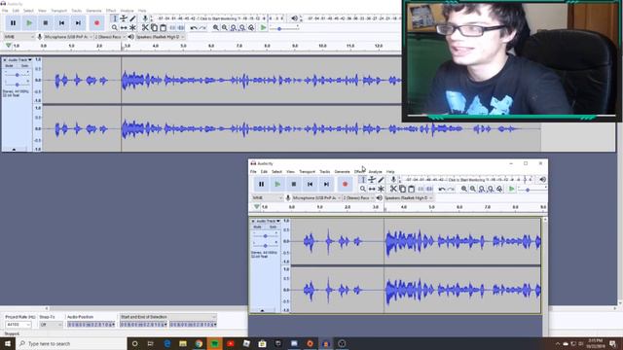Open Speakers output dropdown in front window
The height and width of the screenshot is (350, 623).
409,197
